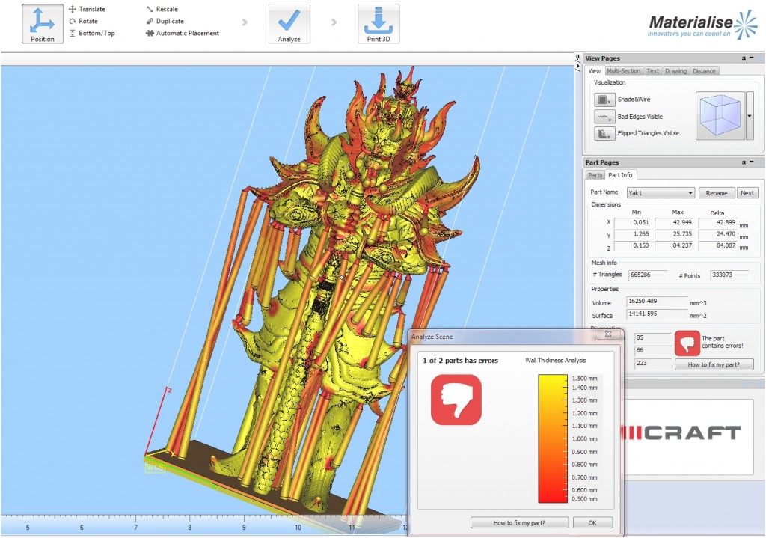Open the Bad Edges Visible dropdown
The image size is (766, 538).
[x=604, y=117]
